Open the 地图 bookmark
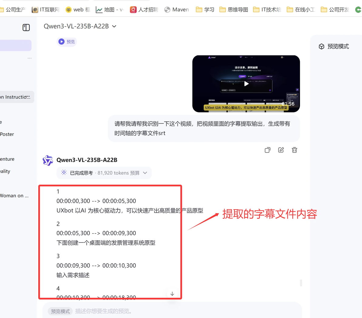Screen dimensions: 362x318 click(x=110, y=10)
